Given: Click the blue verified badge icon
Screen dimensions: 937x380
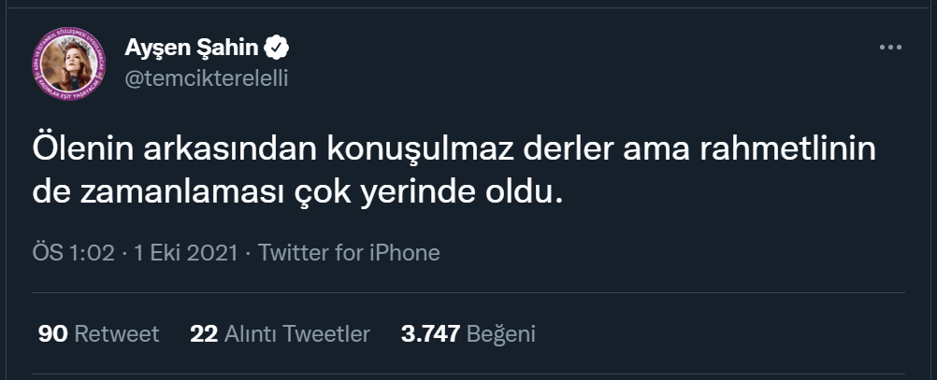Looking at the screenshot, I should pyautogui.click(x=279, y=47).
